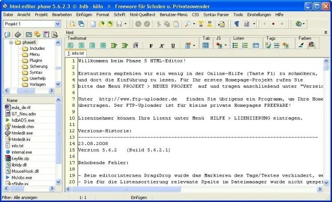The image size is (332, 202).
Task: Switch to the 1: info.txt tab
Action: click(x=76, y=53)
